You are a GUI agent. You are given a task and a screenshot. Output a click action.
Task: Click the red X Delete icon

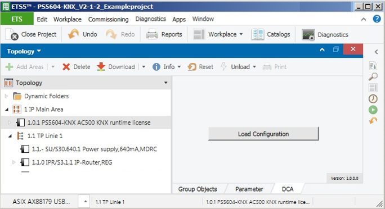tap(66, 67)
